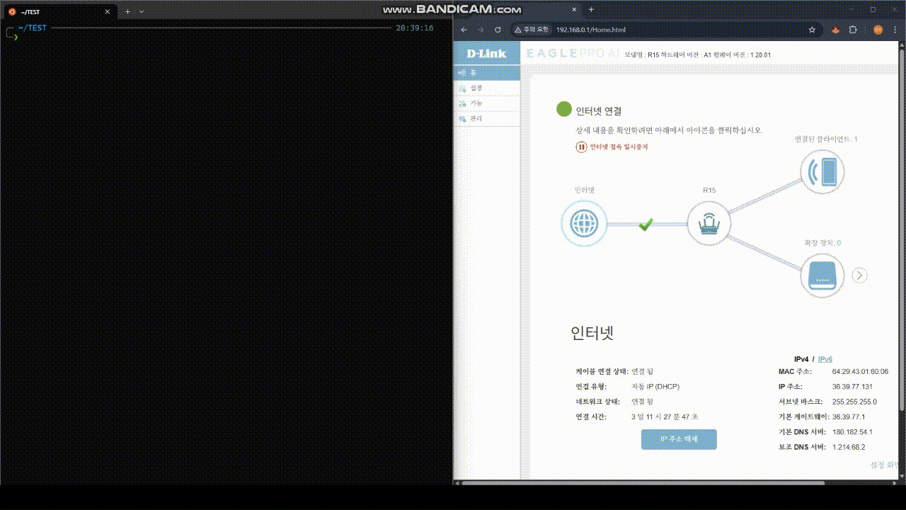The image size is (906, 510).
Task: Open the 기능 menu item
Action: point(486,103)
